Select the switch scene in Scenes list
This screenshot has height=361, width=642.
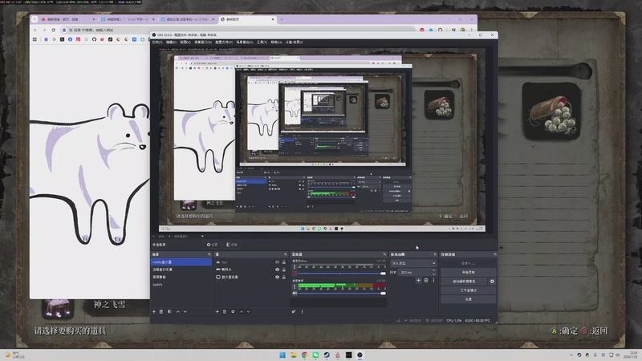point(181,285)
